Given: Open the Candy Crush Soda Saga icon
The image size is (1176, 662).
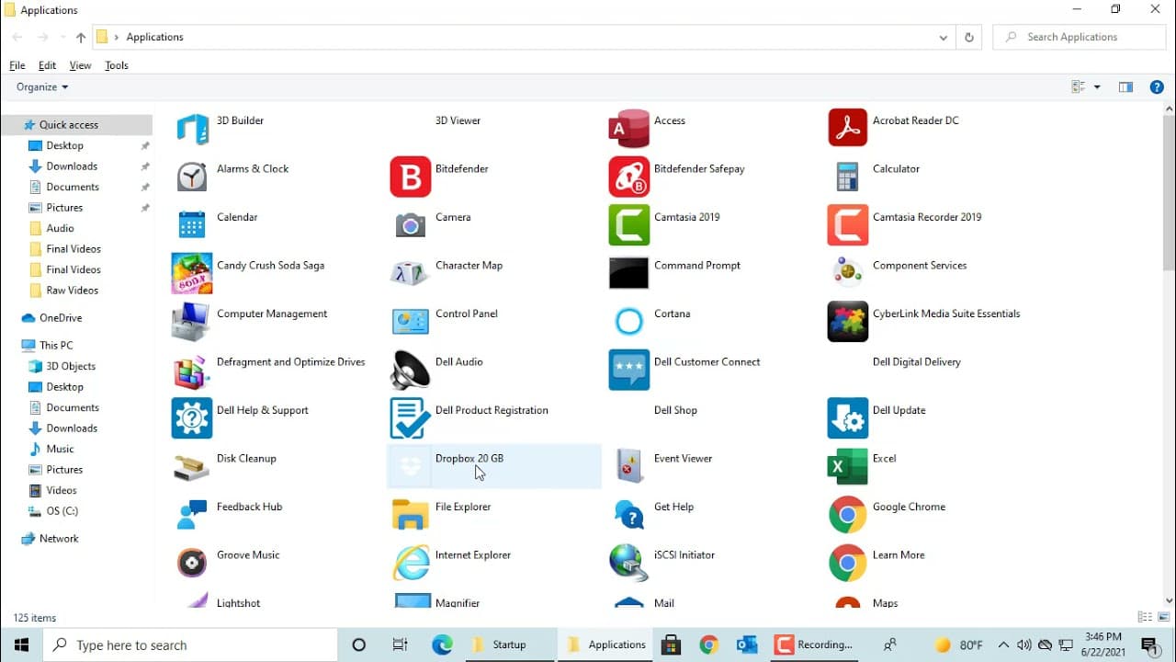Looking at the screenshot, I should [192, 273].
